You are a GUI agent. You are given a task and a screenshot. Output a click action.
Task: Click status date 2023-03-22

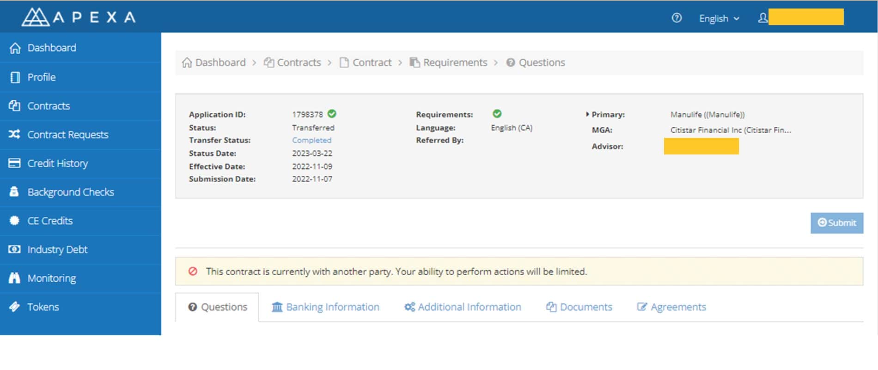[x=312, y=153]
